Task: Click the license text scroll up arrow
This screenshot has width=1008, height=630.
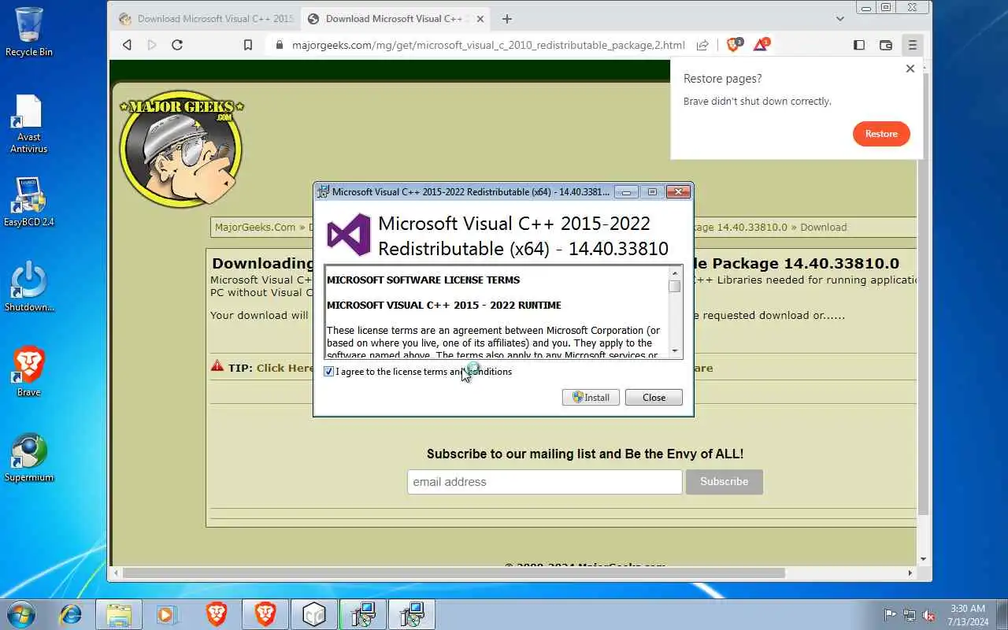Action: point(675,272)
